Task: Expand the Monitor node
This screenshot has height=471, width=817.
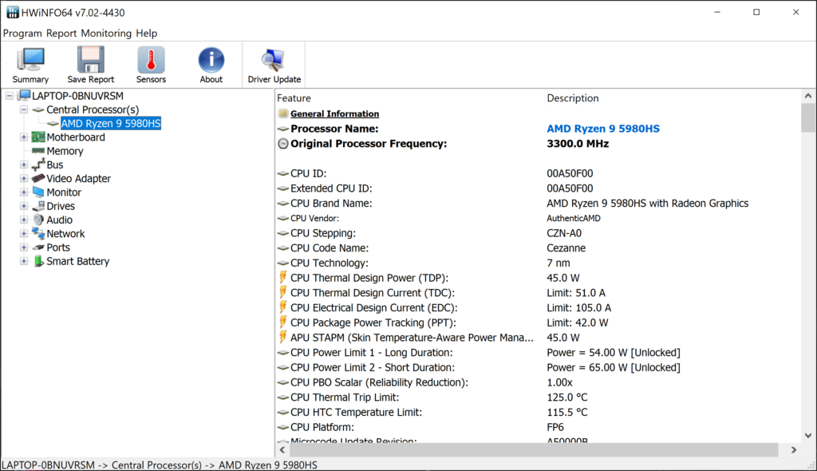Action: point(24,192)
